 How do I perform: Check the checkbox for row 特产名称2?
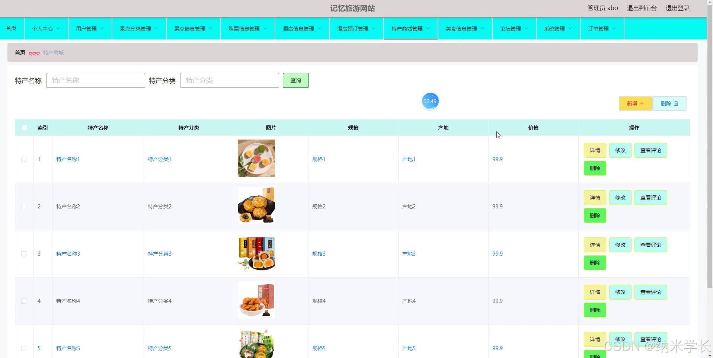click(24, 207)
